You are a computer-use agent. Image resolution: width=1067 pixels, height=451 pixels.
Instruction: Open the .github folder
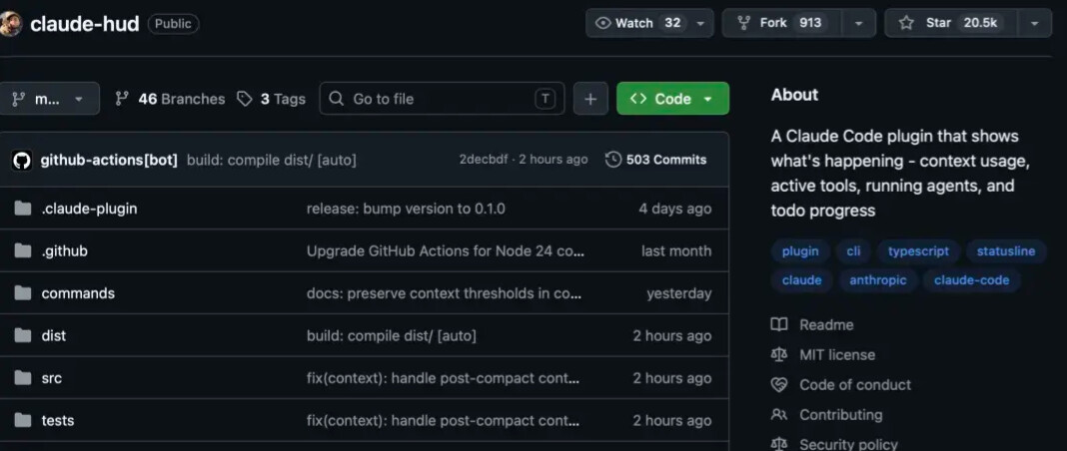click(x=65, y=251)
